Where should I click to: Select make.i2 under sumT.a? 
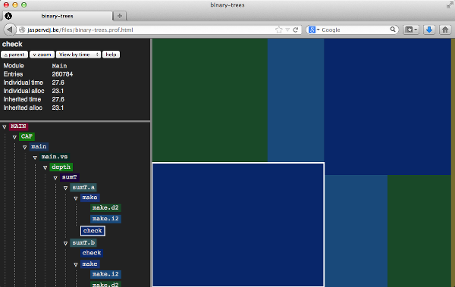point(105,219)
